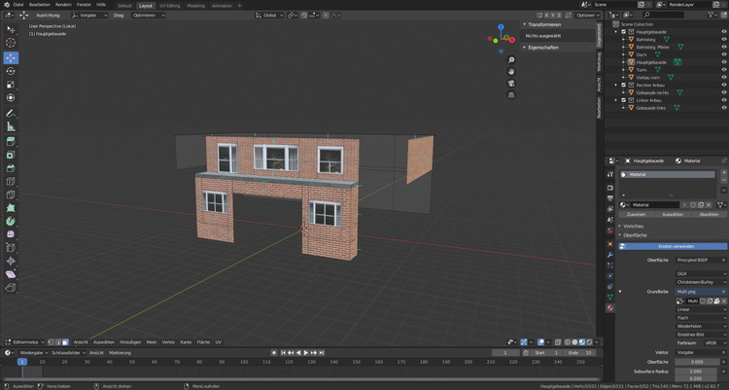Click the Zuweisen button
The width and height of the screenshot is (729, 390).
pos(636,214)
